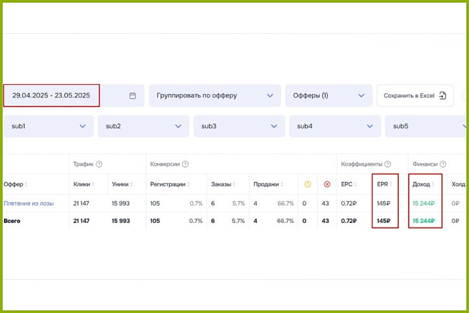Click the help icon next to Конверсии

(x=186, y=164)
